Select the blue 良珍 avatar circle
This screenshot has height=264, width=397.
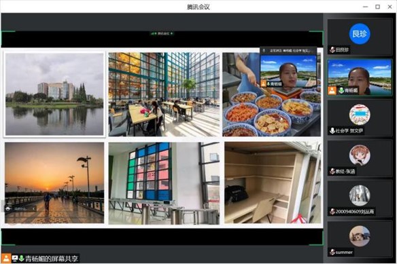click(x=360, y=34)
